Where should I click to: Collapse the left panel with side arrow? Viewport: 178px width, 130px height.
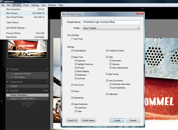coord(1,101)
